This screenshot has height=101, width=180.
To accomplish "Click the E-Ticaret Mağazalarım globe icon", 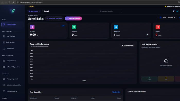I will coord(4,67).
